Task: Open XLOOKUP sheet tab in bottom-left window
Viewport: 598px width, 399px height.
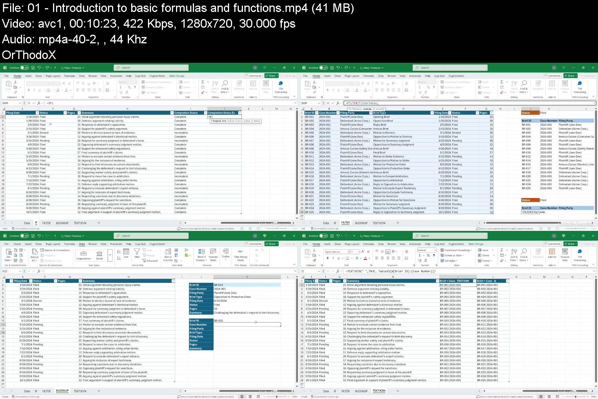Action: [x=62, y=391]
